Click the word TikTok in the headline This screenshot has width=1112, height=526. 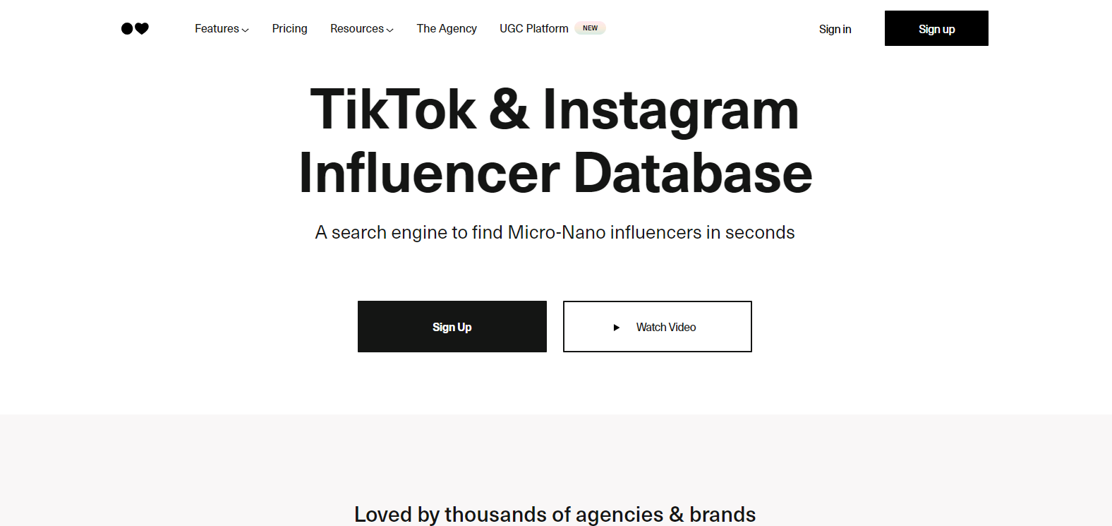click(393, 110)
